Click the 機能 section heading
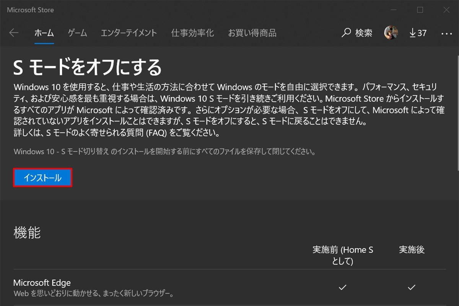This screenshot has height=306, width=459. (x=27, y=232)
